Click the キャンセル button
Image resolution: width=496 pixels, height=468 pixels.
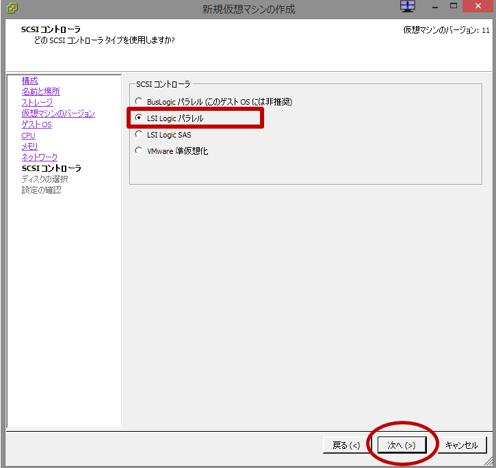462,445
